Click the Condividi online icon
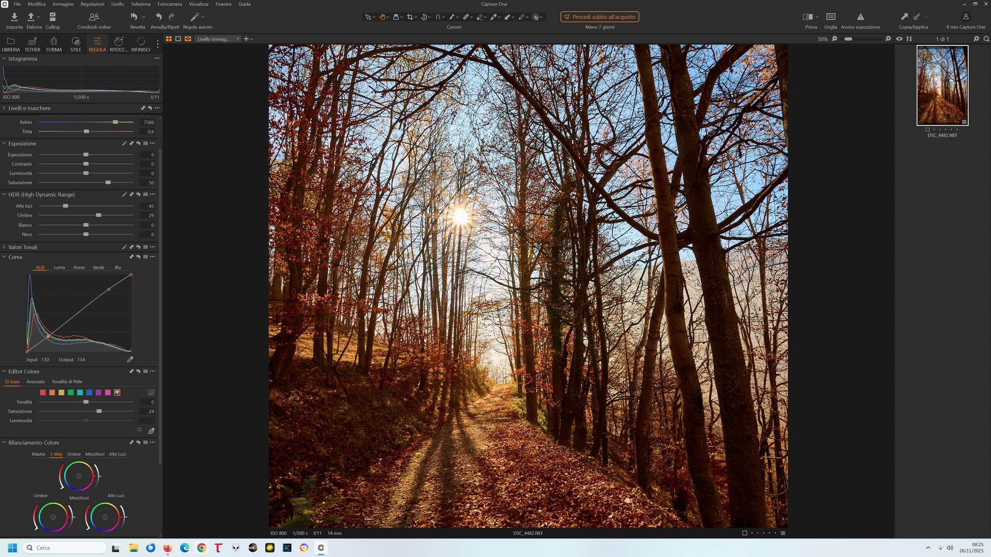Image resolution: width=991 pixels, height=557 pixels. (x=94, y=17)
